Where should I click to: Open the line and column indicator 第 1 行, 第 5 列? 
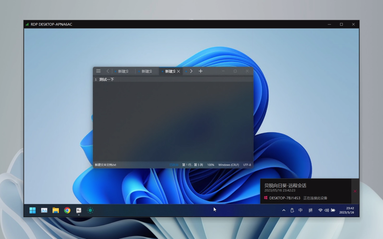[193, 165]
